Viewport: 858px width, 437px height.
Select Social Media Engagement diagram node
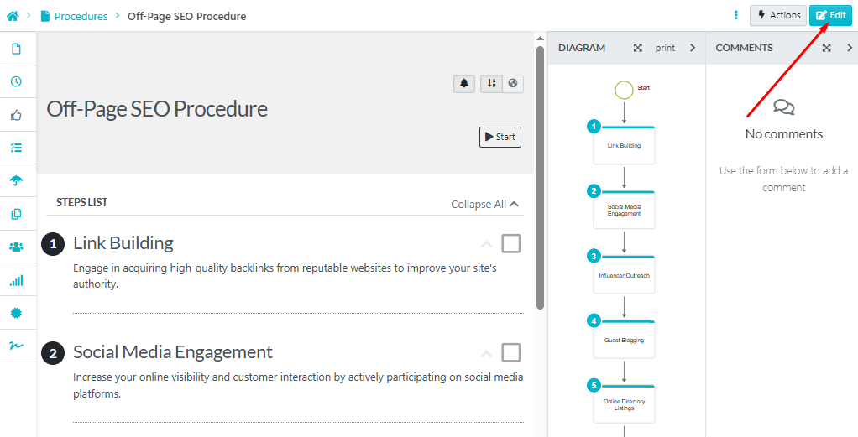pyautogui.click(x=624, y=210)
